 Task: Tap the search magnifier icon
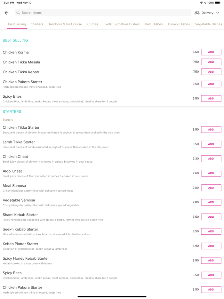pyautogui.click(x=18, y=13)
